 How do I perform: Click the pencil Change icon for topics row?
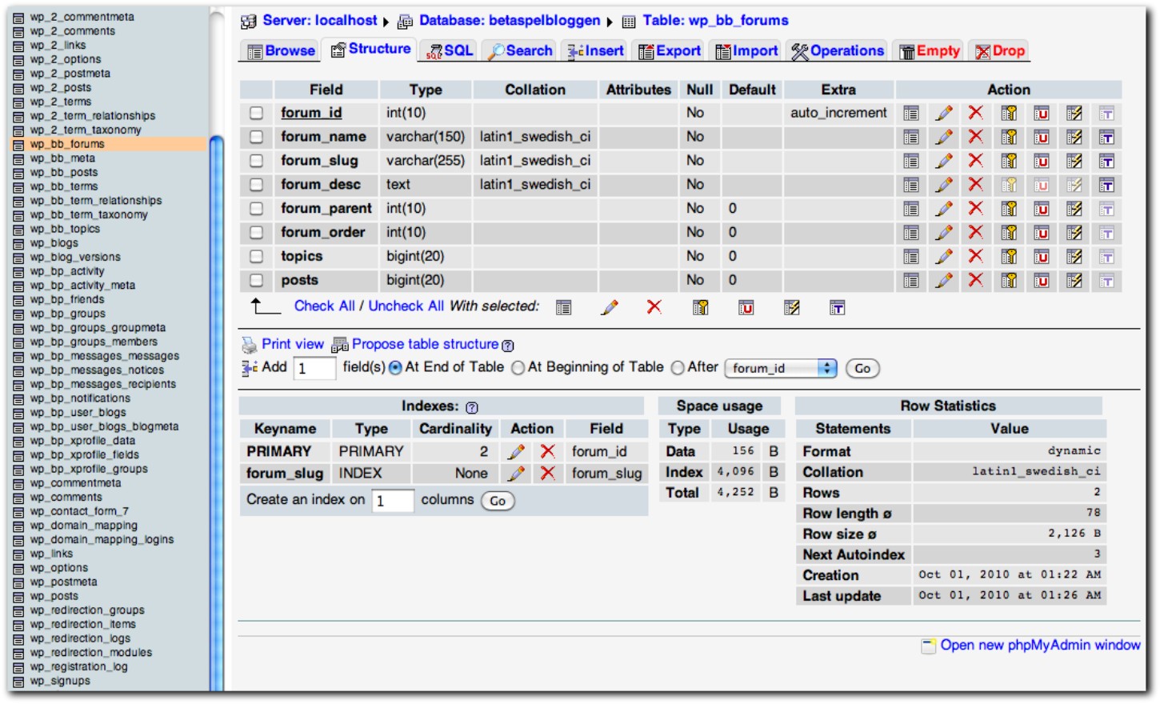[944, 257]
